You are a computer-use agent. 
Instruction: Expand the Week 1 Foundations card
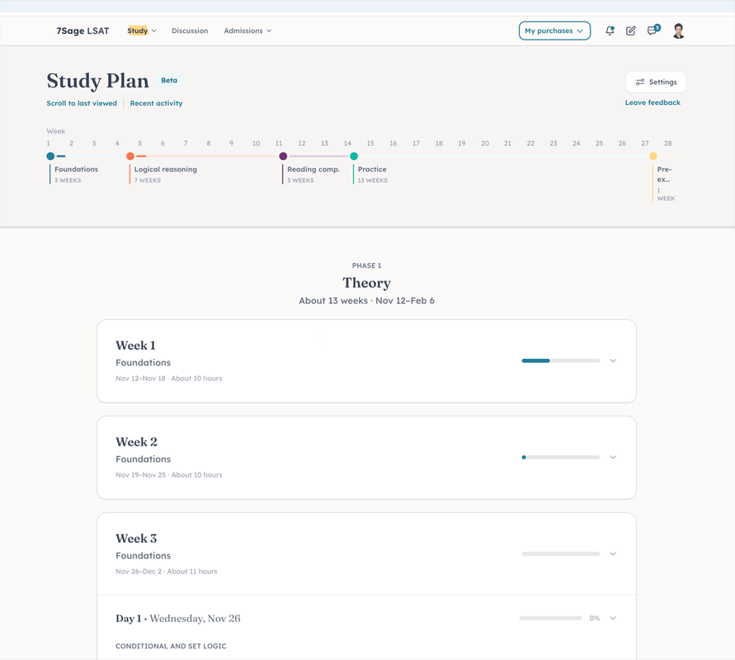pyautogui.click(x=613, y=361)
